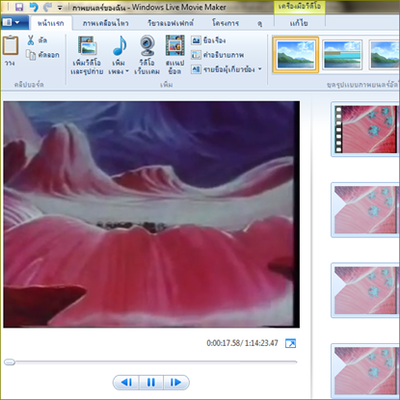400x400 pixels.
Task: Add videos and photos (เพิ่มวิดีโอและรูปถ่าย)
Action: click(87, 55)
